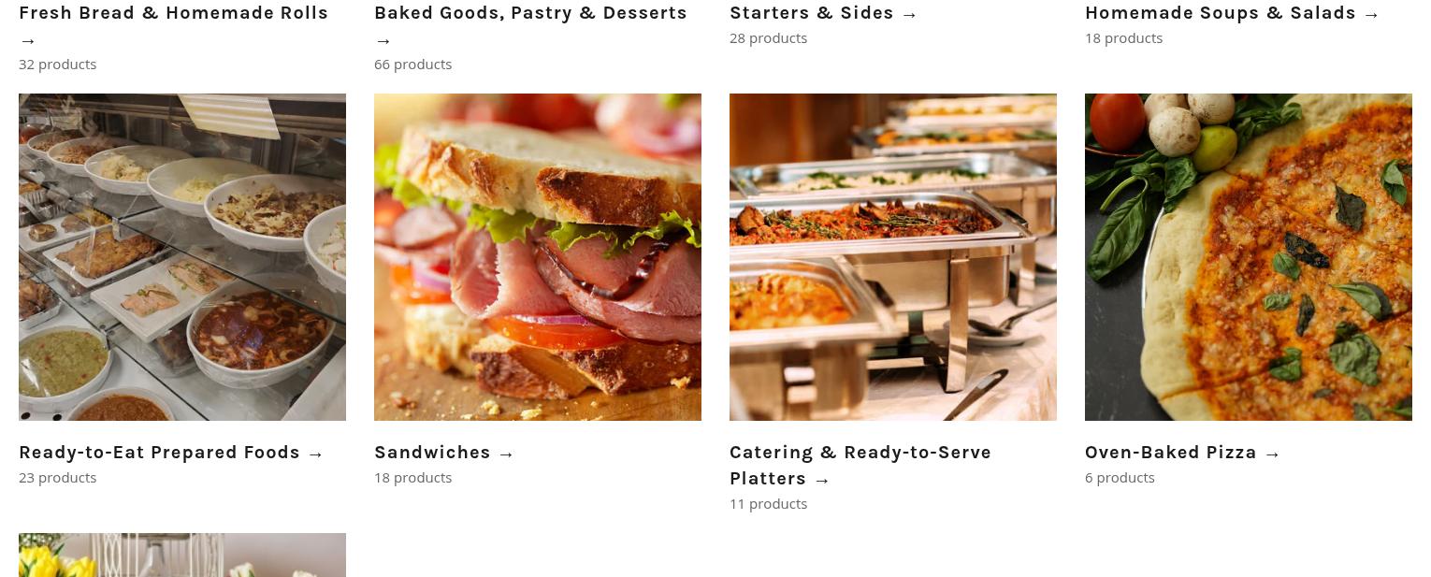Click arrow next to Sandwiches
1431x577 pixels.
click(507, 454)
